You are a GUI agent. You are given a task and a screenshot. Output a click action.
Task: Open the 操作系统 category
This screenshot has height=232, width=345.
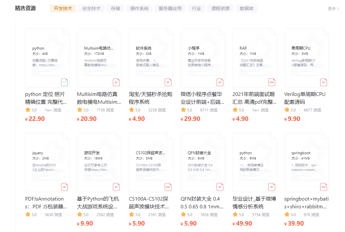pyautogui.click(x=139, y=8)
